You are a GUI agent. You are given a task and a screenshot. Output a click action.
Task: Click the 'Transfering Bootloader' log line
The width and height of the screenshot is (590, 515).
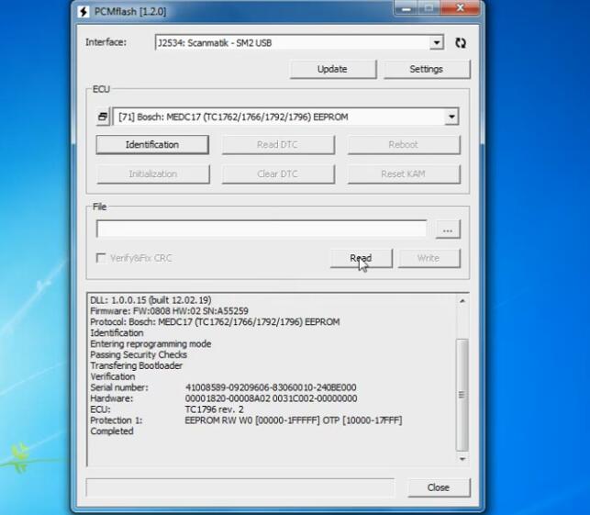[136, 366]
